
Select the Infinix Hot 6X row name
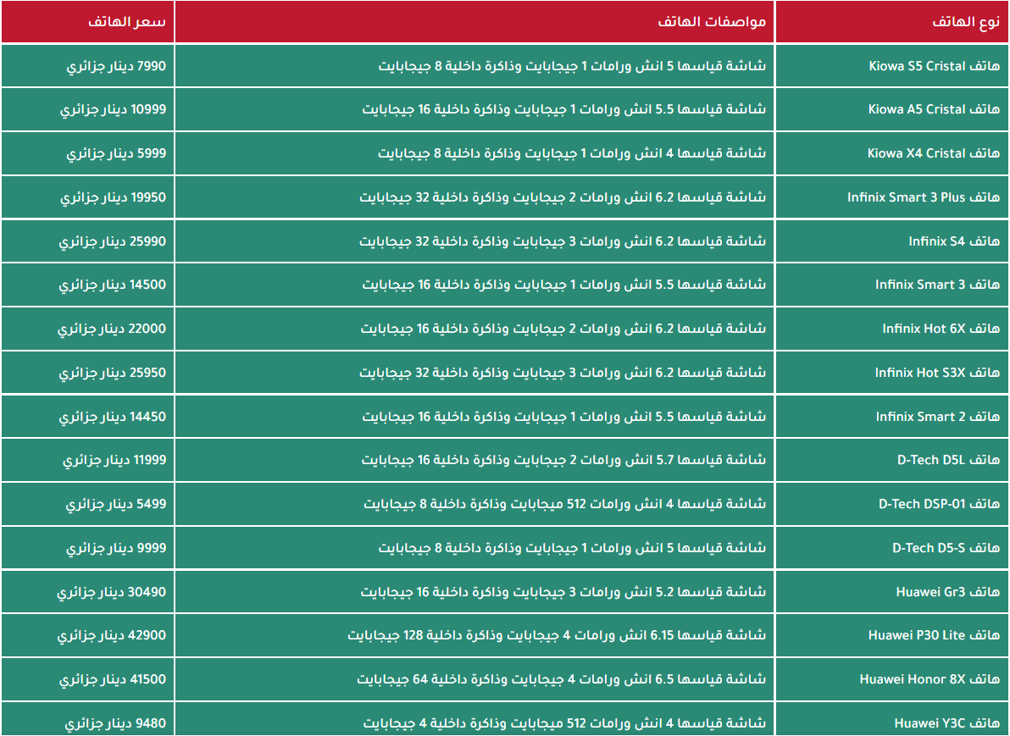(x=892, y=329)
